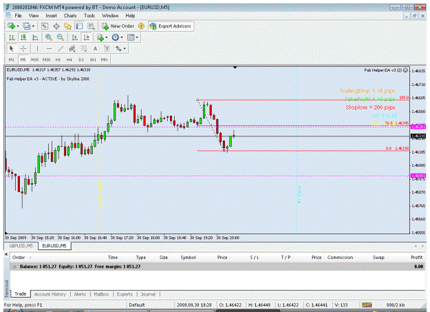
Task: Toggle the Navigator panel with star-folder icon
Action: coord(67,26)
